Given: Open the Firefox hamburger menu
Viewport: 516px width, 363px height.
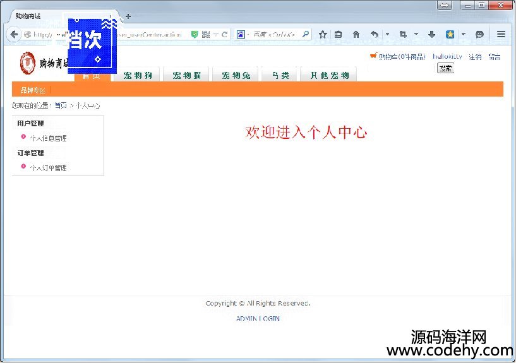Looking at the screenshot, I should pyautogui.click(x=501, y=34).
